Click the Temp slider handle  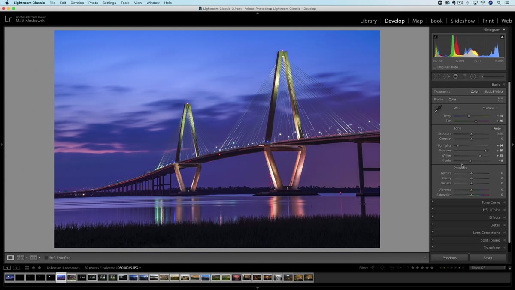pos(469,116)
